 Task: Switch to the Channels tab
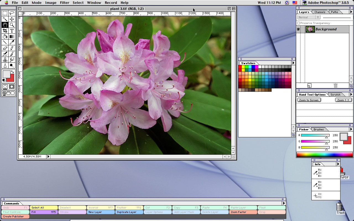320,12
